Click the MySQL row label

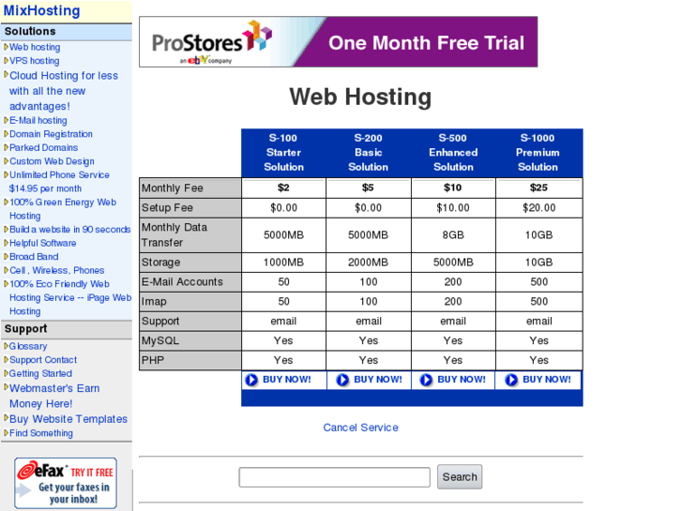pos(190,340)
